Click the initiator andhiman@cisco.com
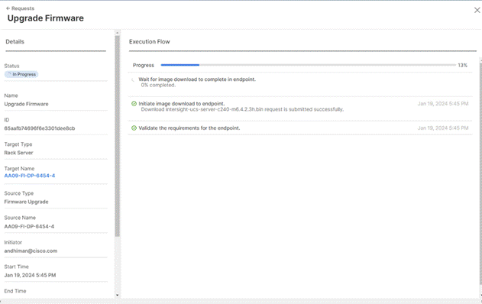482x304 pixels. (31, 251)
